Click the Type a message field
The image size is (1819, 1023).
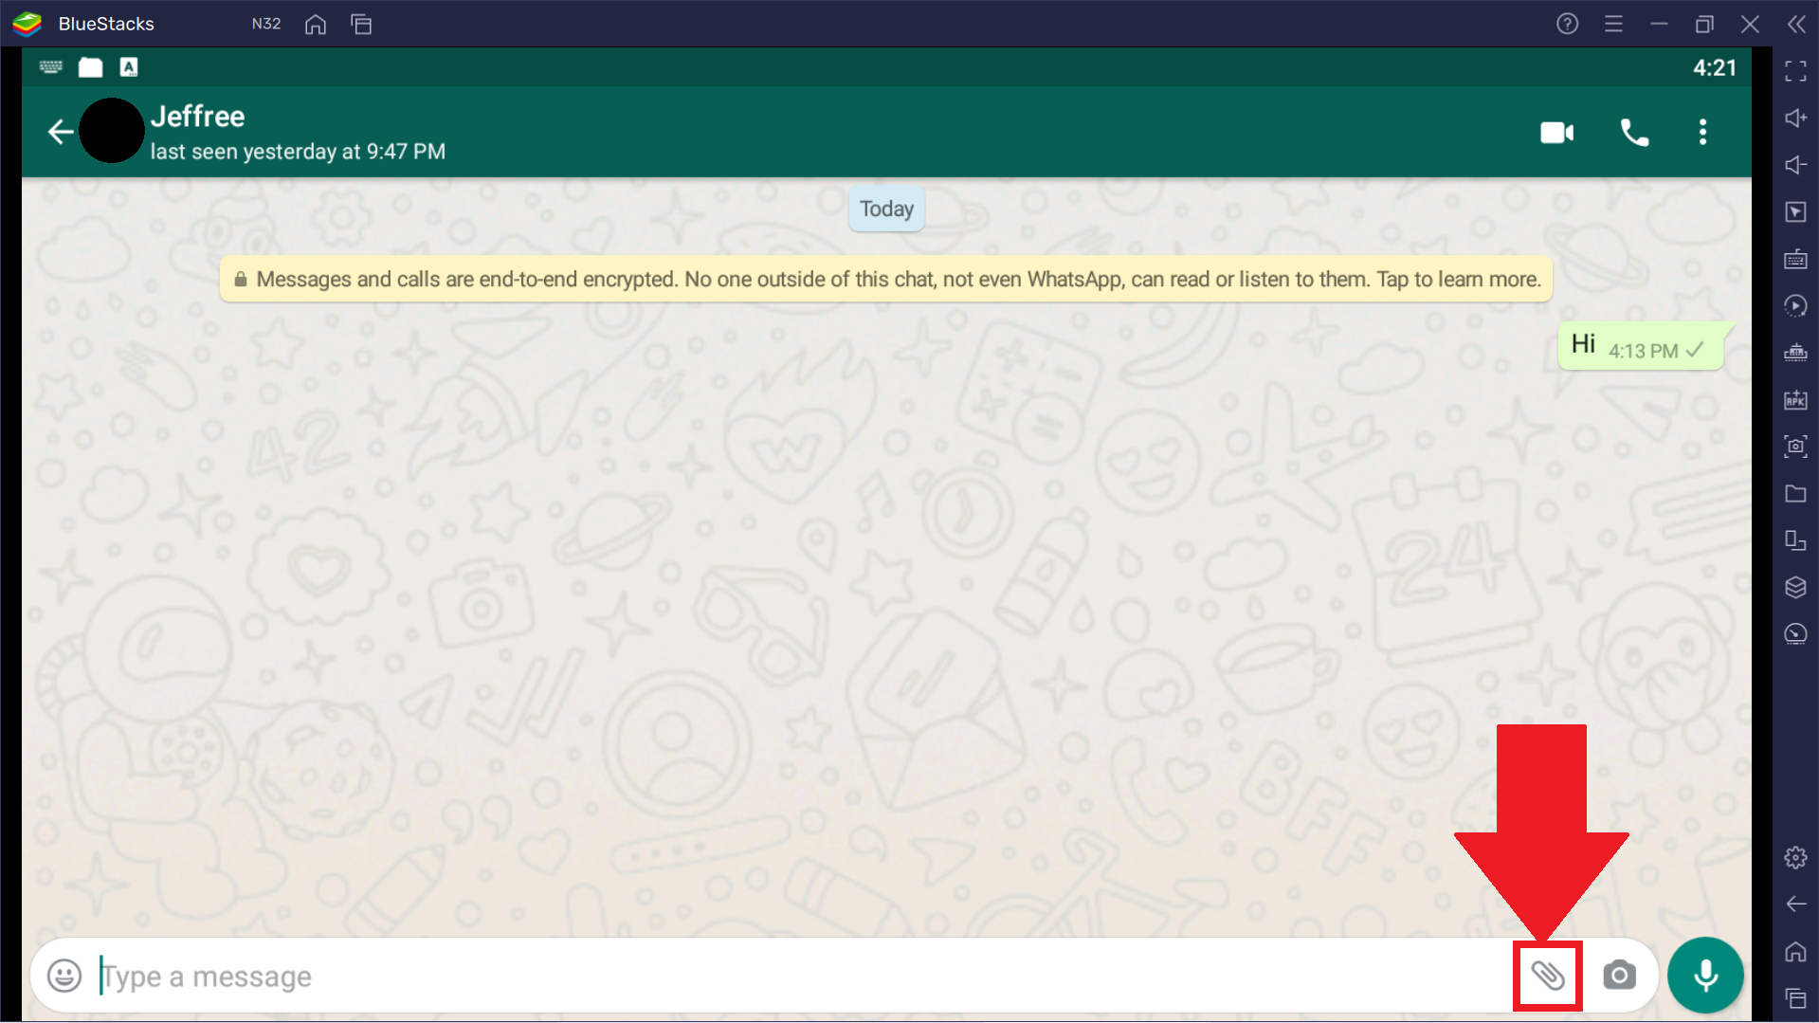(801, 976)
